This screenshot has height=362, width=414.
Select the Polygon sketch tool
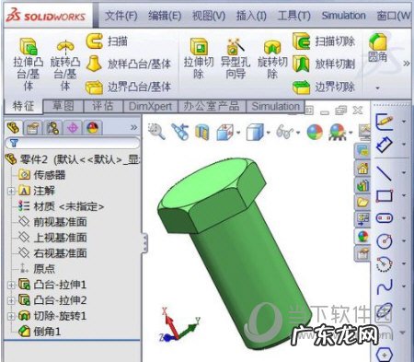[x=385, y=356]
